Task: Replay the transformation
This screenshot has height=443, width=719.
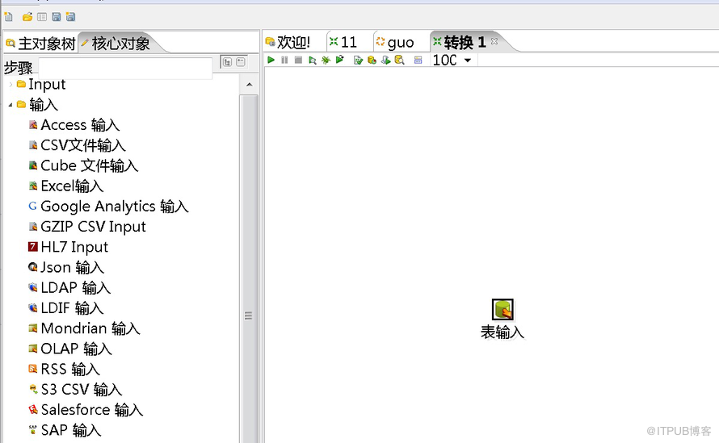Action: coord(340,60)
